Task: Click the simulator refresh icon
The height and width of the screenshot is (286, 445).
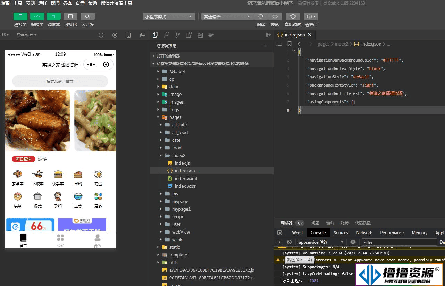Action: pyautogui.click(x=101, y=35)
